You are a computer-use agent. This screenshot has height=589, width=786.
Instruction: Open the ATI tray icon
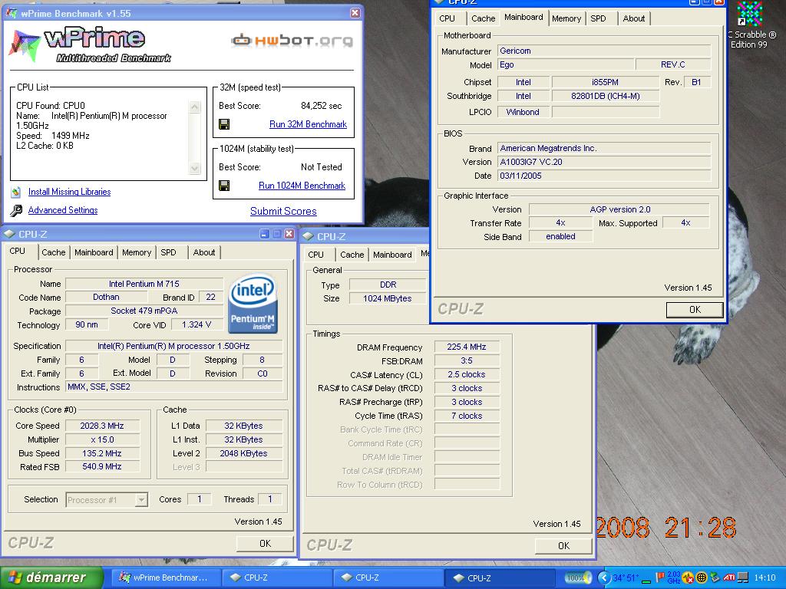[729, 577]
